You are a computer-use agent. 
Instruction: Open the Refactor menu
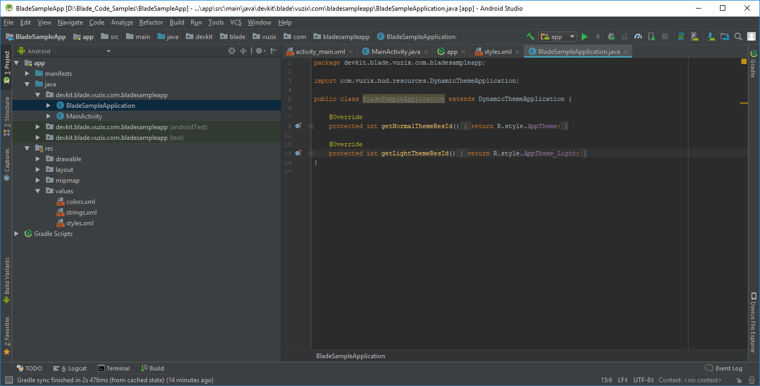pos(151,22)
